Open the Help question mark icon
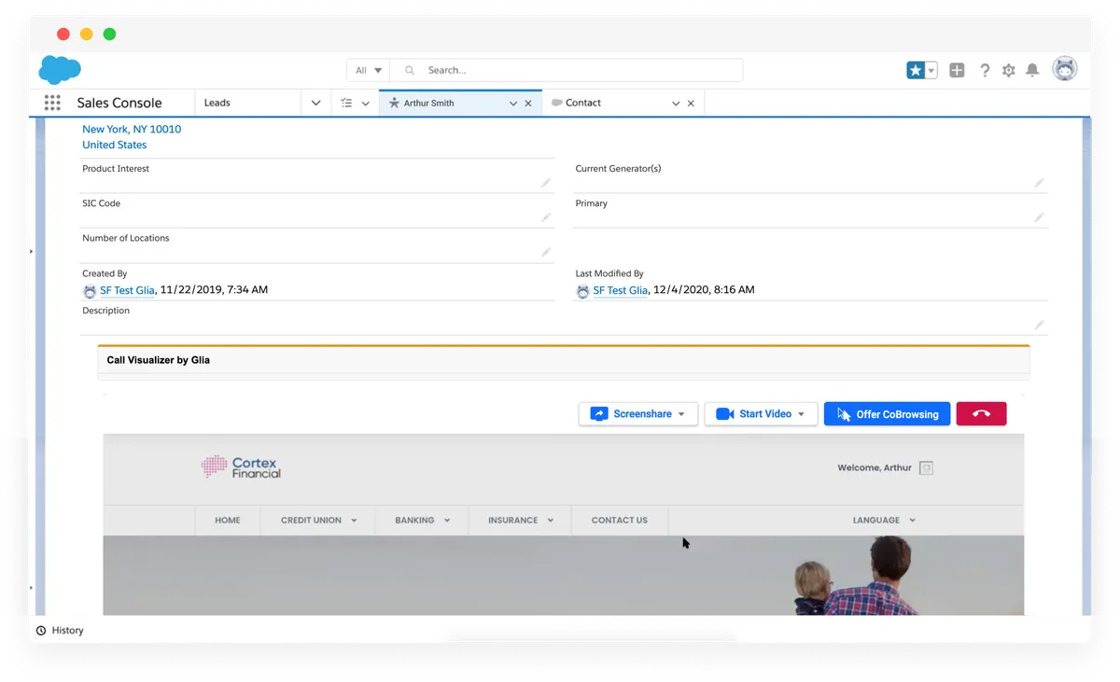Image resolution: width=1120 pixels, height=682 pixels. pos(985,70)
